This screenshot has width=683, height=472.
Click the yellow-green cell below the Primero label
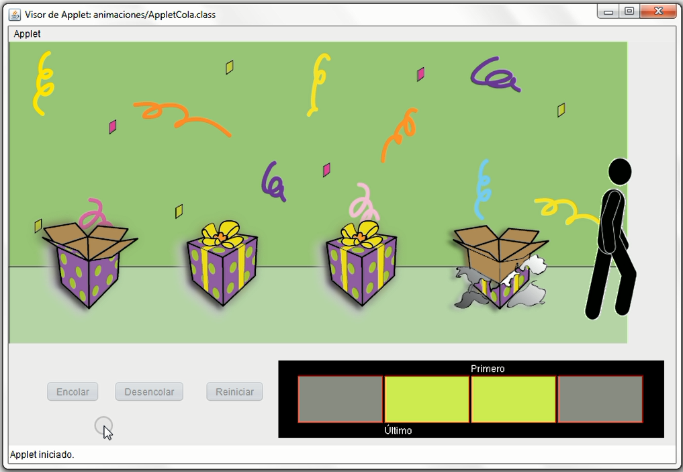[513, 399]
